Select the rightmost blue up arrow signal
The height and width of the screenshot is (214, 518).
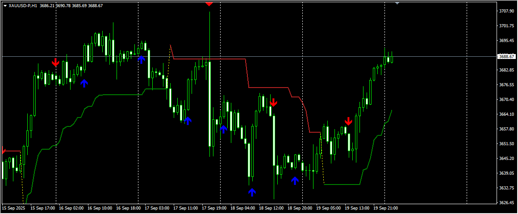click(295, 180)
